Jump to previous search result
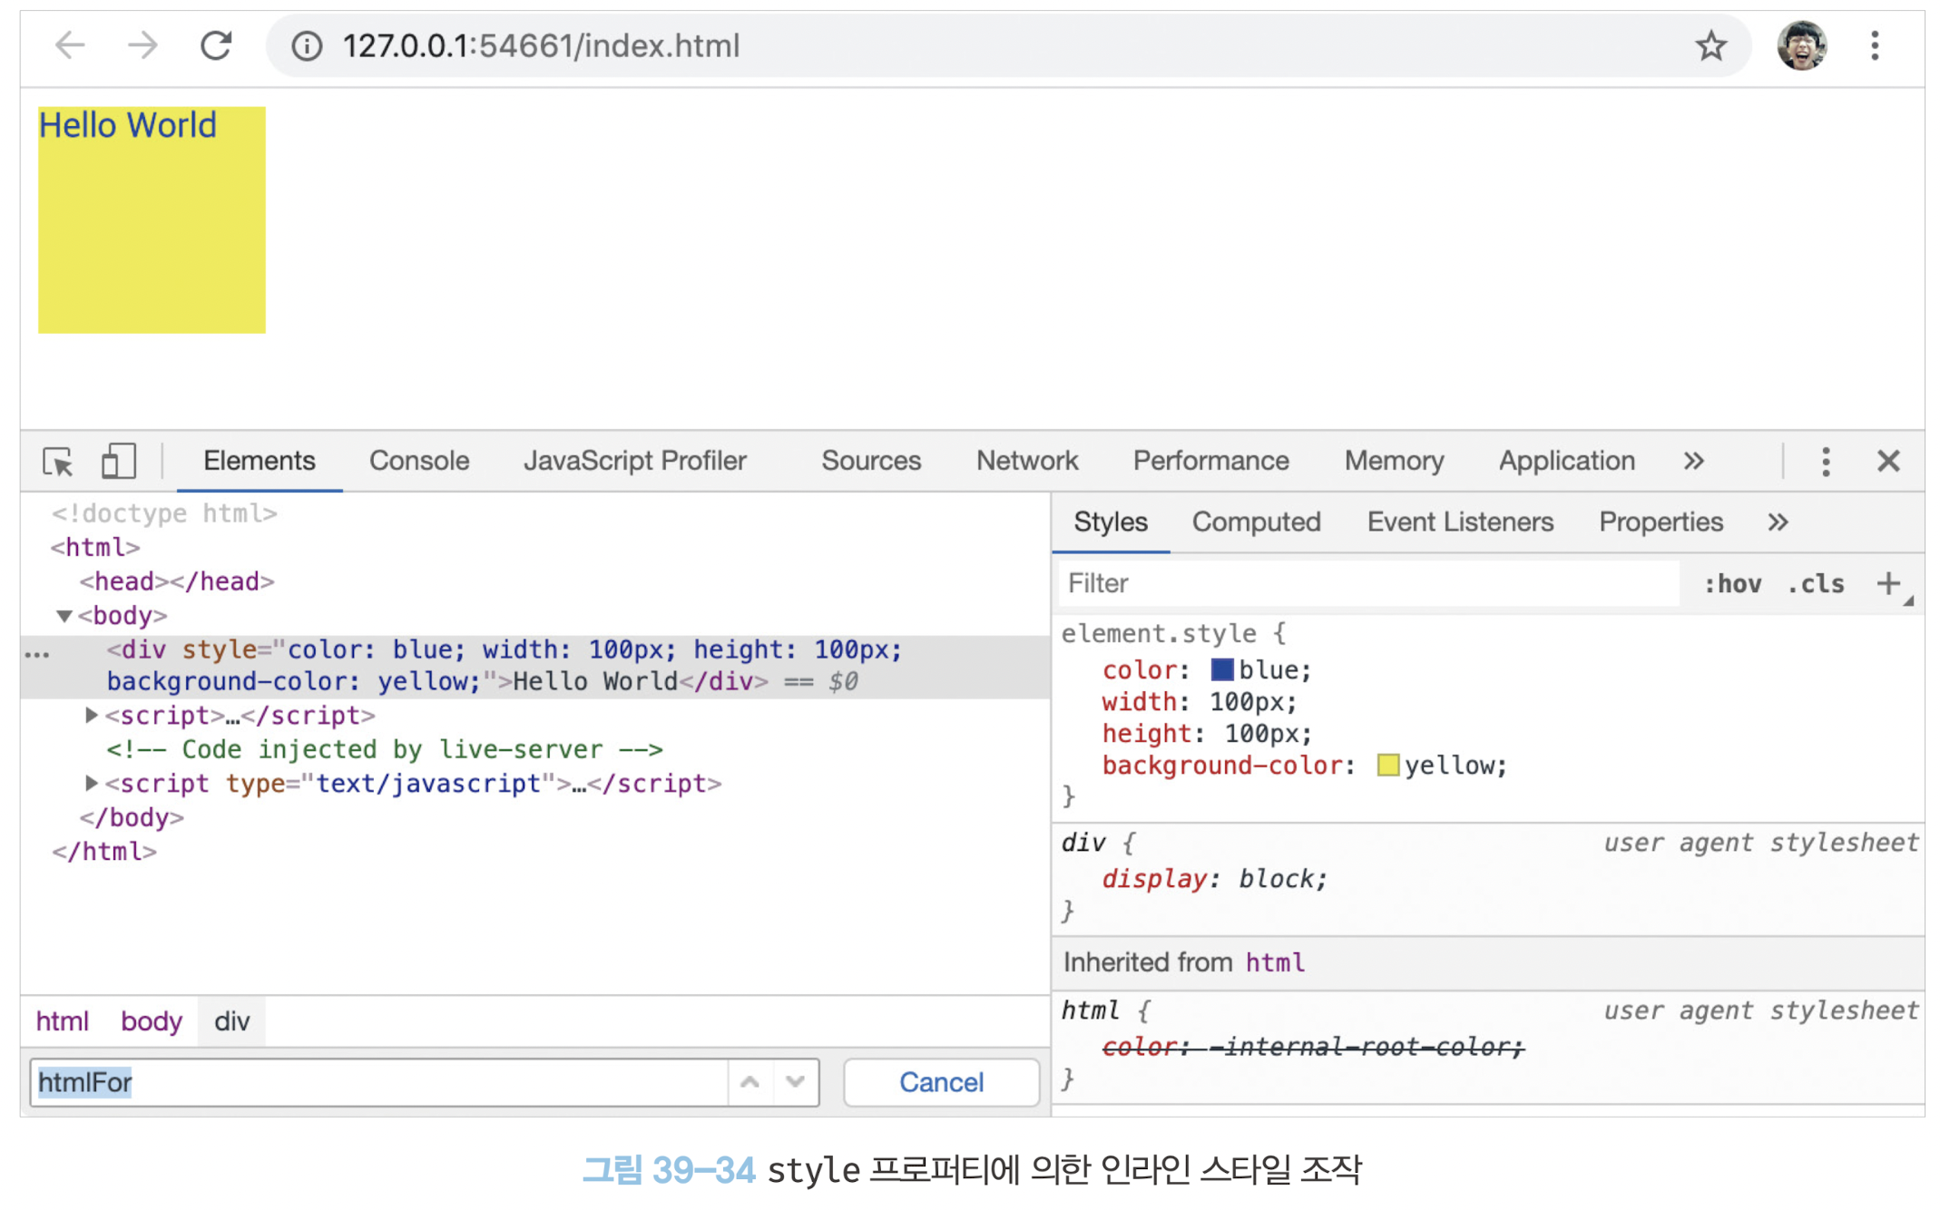 tap(750, 1082)
